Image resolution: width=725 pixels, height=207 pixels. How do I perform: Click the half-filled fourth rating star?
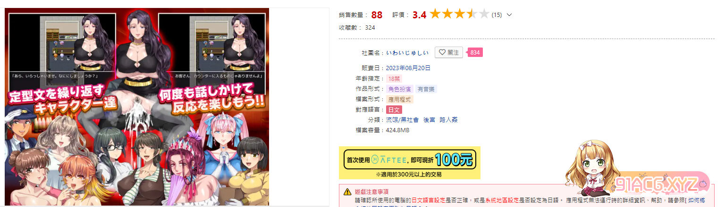click(x=472, y=15)
